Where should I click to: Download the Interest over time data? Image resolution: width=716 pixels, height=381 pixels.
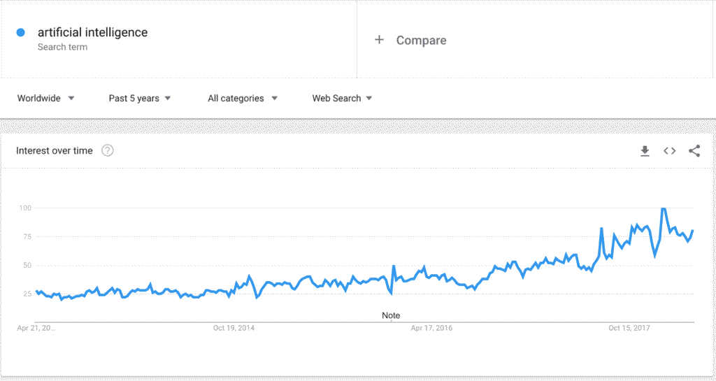pos(645,151)
